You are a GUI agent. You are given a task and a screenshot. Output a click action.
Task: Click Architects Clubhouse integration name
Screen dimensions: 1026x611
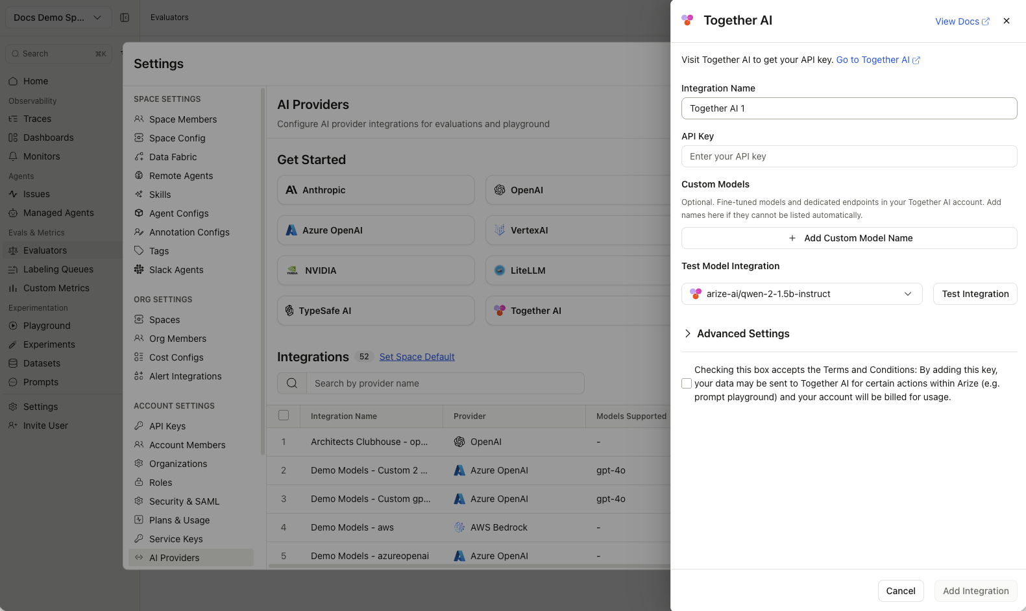point(369,442)
